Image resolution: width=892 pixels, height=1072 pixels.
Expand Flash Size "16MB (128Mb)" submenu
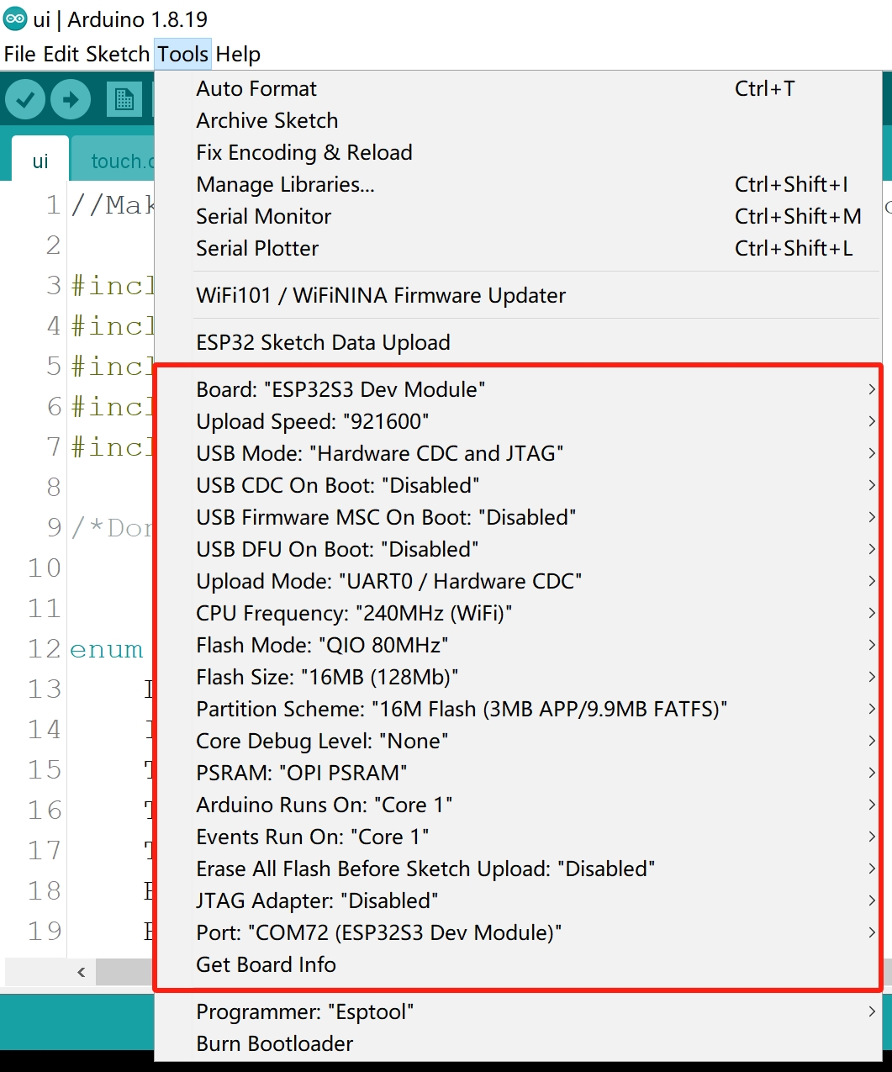[x=518, y=677]
